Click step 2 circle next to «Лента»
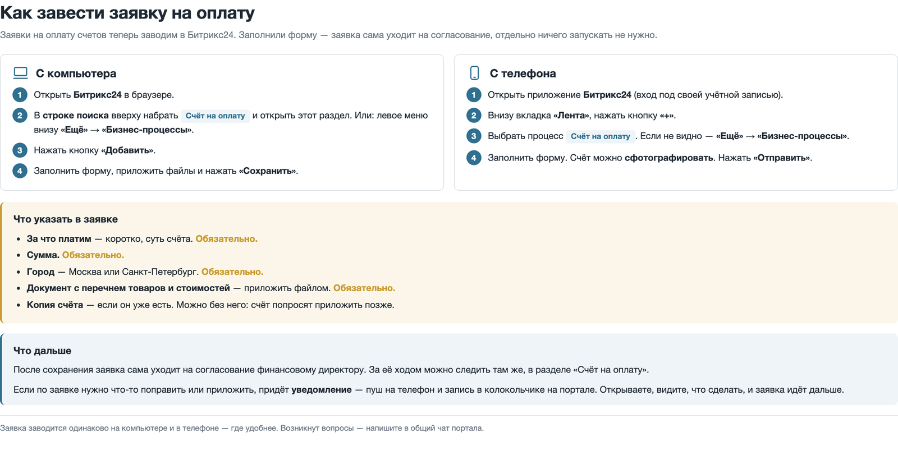The image size is (898, 455). pos(474,116)
